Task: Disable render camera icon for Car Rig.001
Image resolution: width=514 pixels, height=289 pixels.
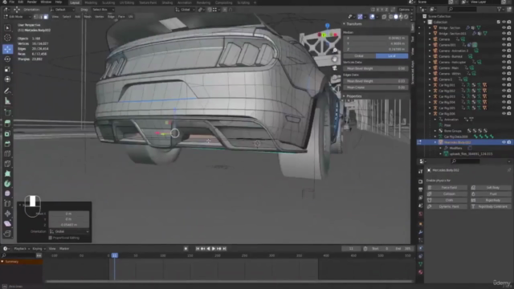Action: 509,85
